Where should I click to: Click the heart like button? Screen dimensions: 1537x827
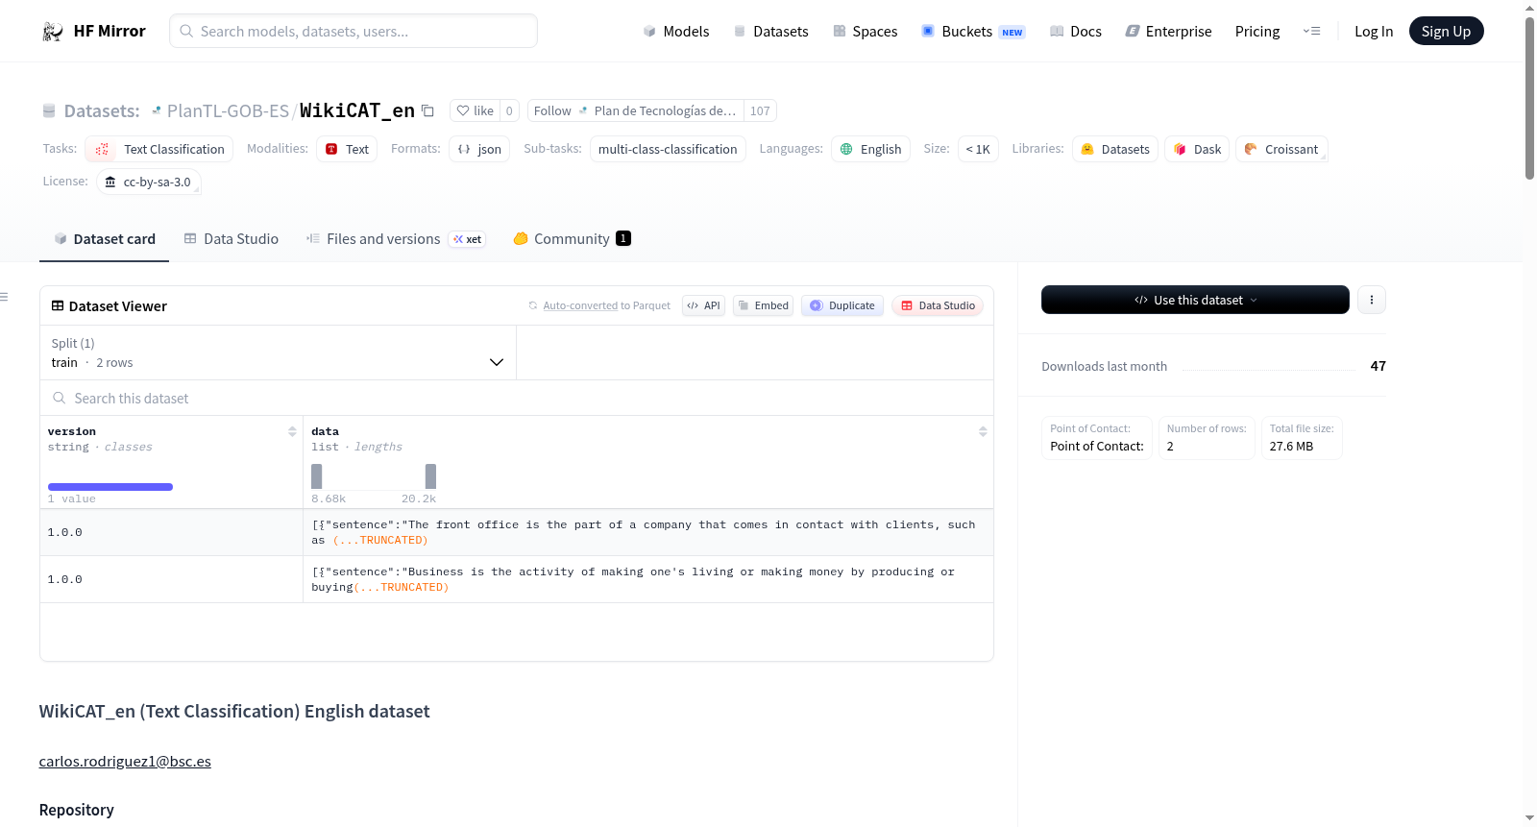(475, 110)
